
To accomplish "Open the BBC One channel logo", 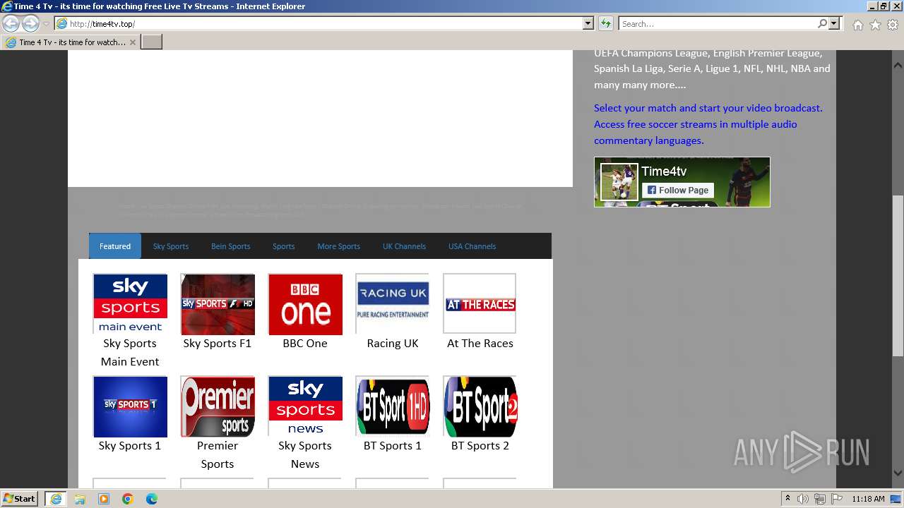I will (x=305, y=304).
